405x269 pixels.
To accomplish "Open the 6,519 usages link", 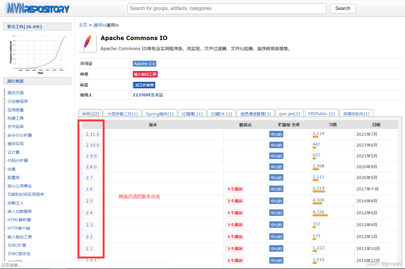I will [318, 188].
